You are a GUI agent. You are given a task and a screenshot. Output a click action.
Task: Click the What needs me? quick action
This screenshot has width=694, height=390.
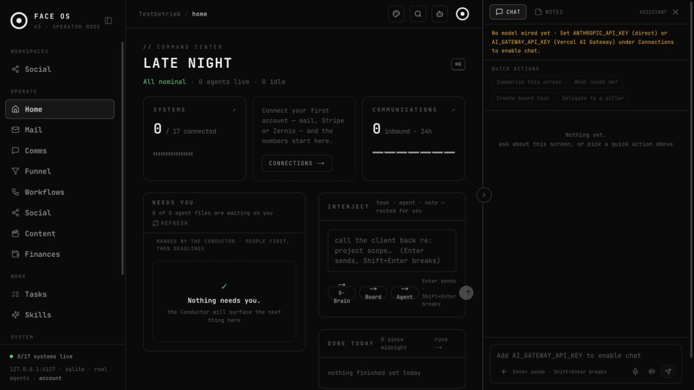click(x=596, y=82)
